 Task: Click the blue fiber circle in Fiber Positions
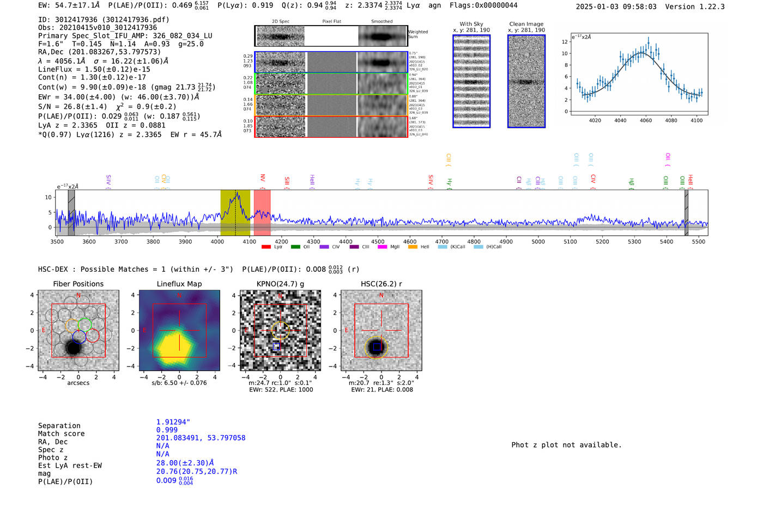point(79,336)
